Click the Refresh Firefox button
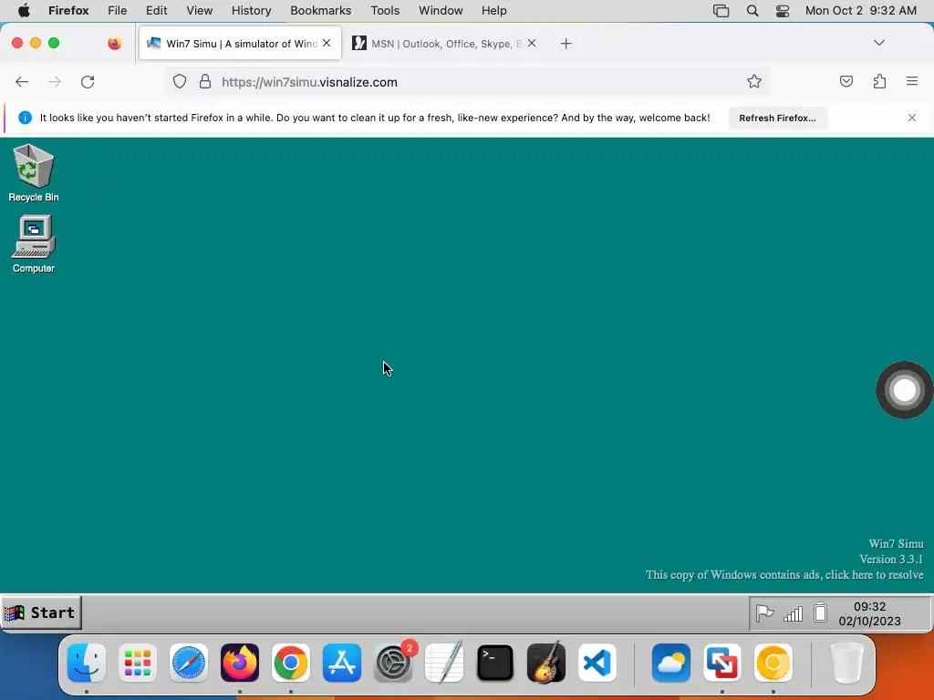The image size is (934, 700). pyautogui.click(x=777, y=118)
